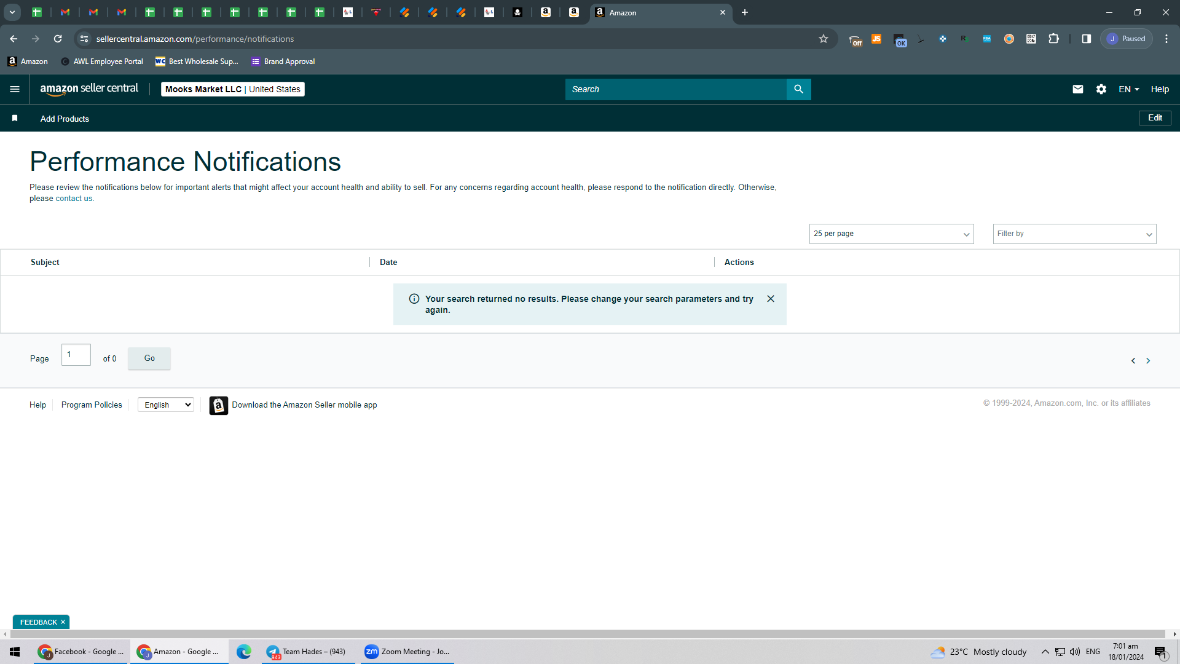1180x664 pixels.
Task: Open the Program Policies link
Action: [x=92, y=405]
